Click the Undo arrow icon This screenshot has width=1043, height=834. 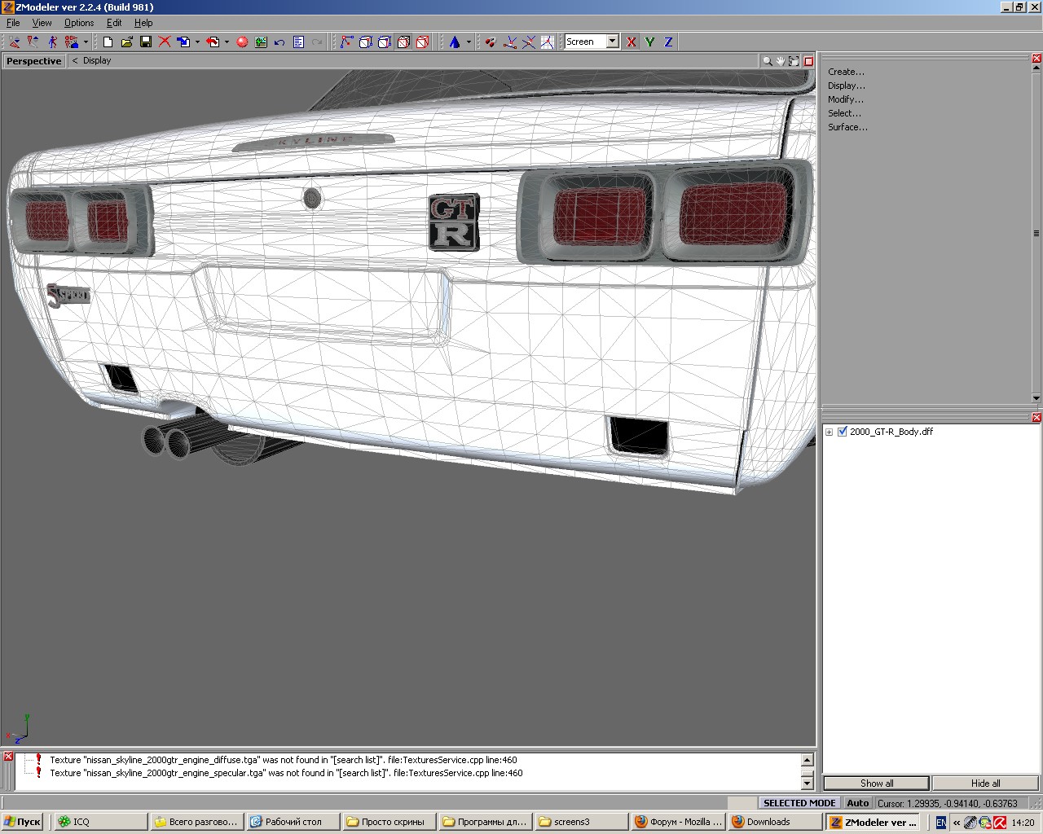coord(279,42)
